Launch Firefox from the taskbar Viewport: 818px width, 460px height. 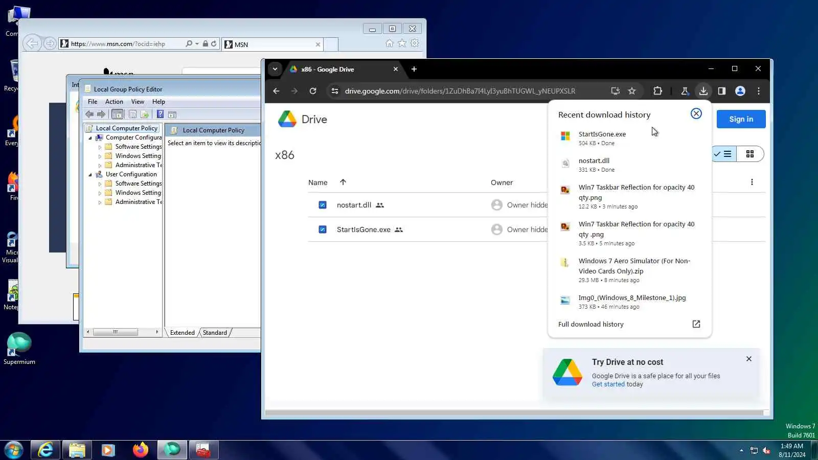point(140,450)
